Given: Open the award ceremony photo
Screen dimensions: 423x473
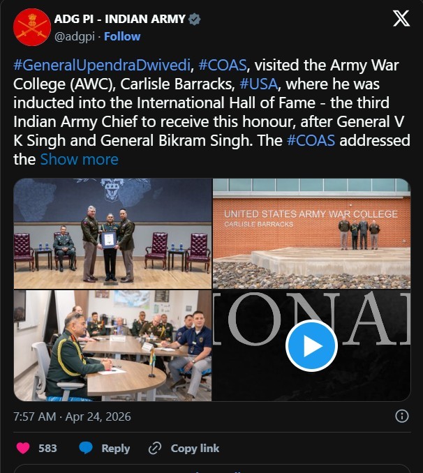Looking at the screenshot, I should [x=112, y=233].
